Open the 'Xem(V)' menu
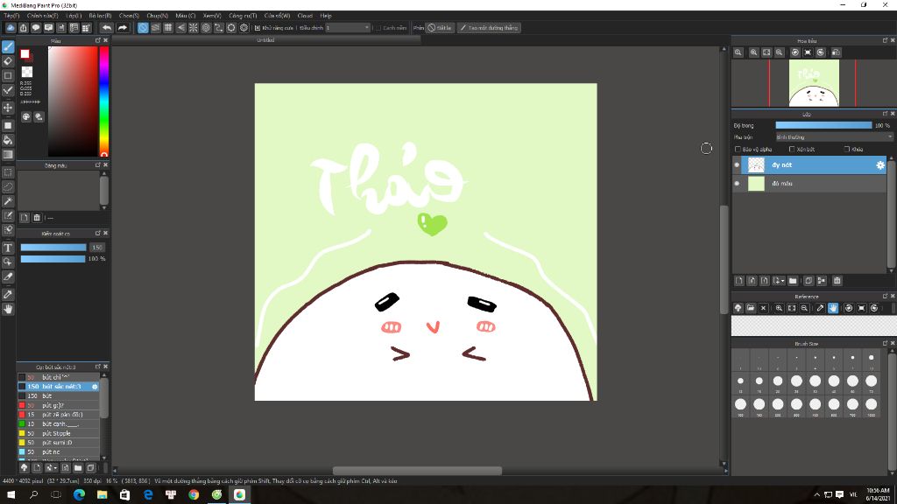 point(212,16)
